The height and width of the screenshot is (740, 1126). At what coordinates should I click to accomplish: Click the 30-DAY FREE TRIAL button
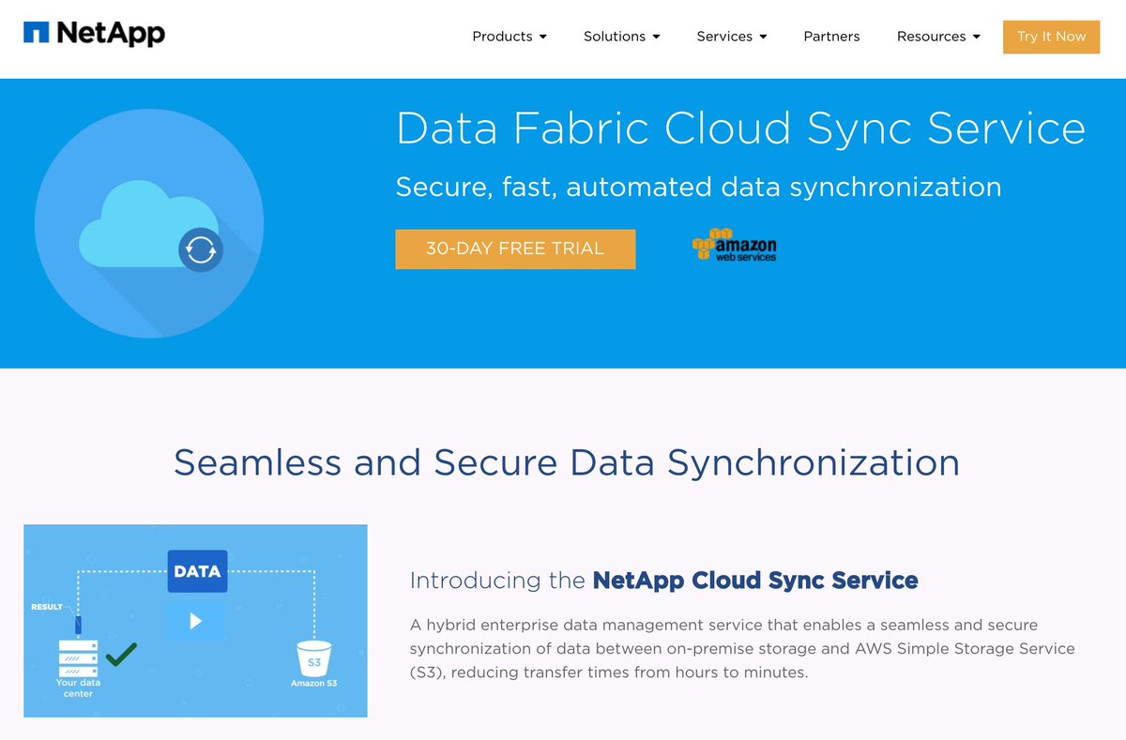[x=515, y=249]
